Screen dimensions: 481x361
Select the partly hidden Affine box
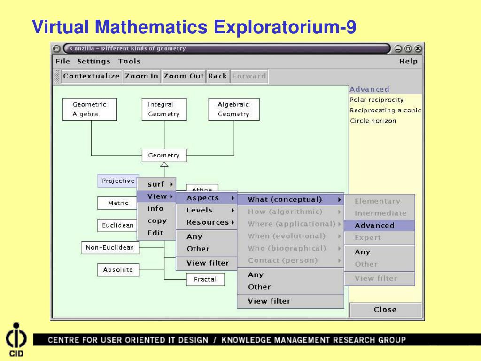pos(202,188)
